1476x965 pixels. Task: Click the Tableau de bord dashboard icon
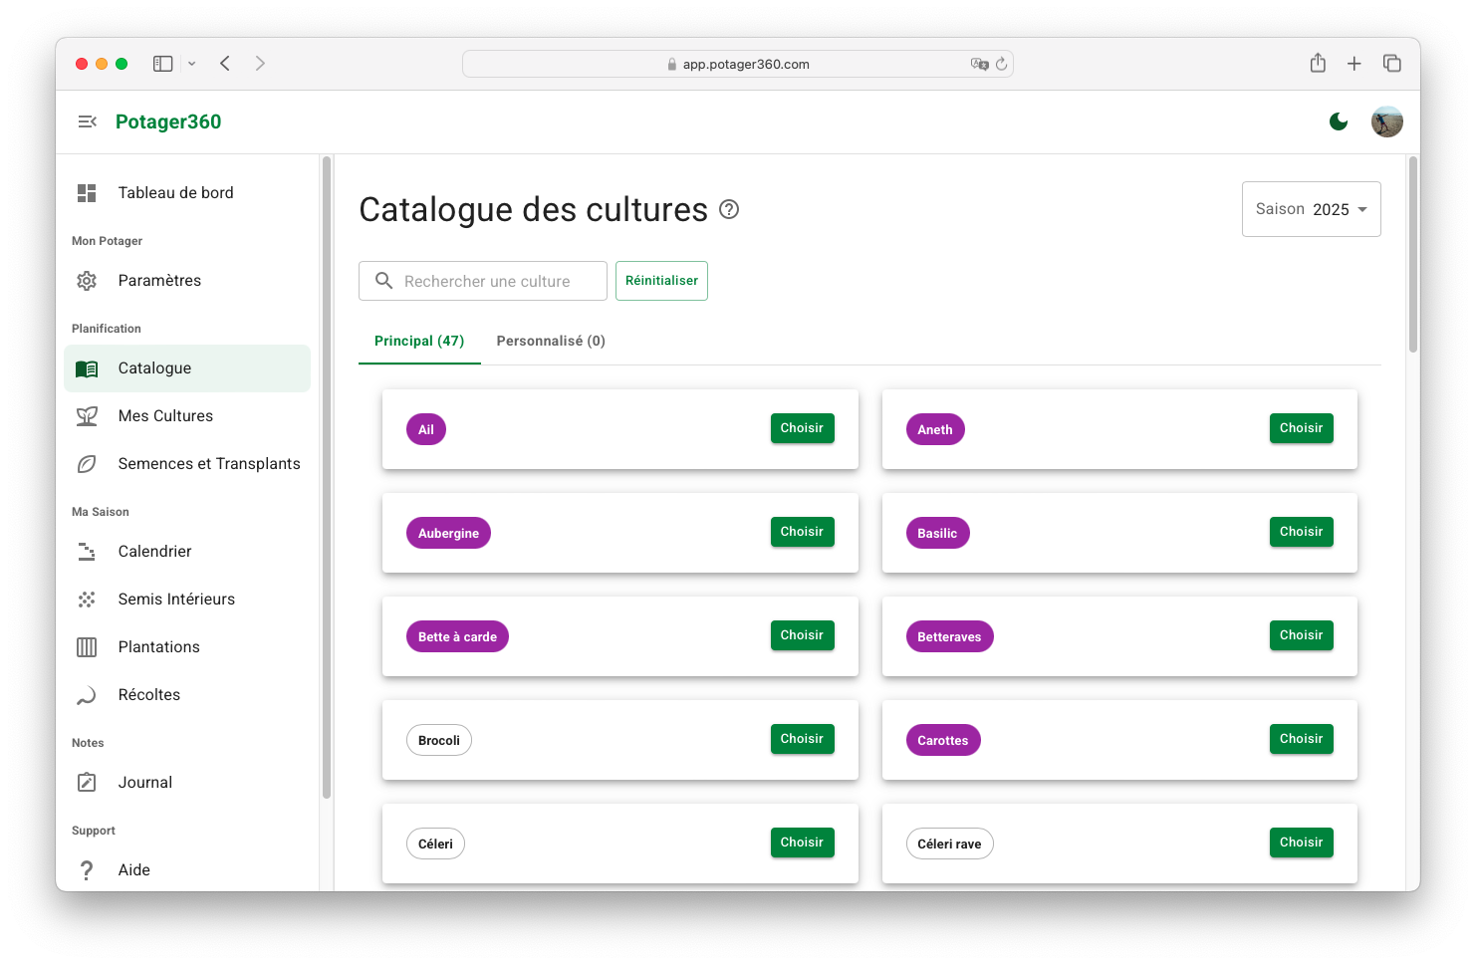pos(87,191)
